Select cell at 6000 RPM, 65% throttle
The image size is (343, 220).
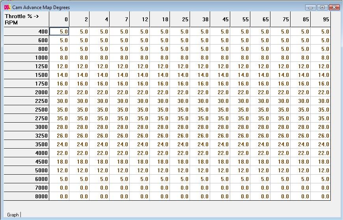[x=260, y=179]
